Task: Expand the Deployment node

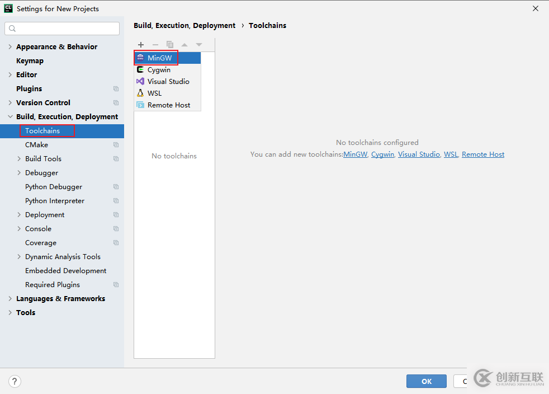Action: pos(19,215)
